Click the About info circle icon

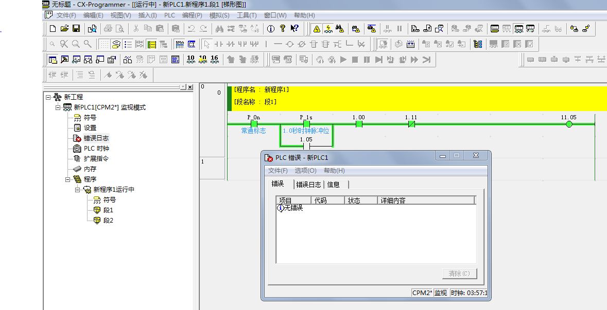[269, 29]
